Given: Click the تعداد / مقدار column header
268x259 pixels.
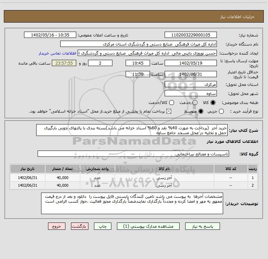Looking at the screenshot, I should pyautogui.click(x=63, y=169).
